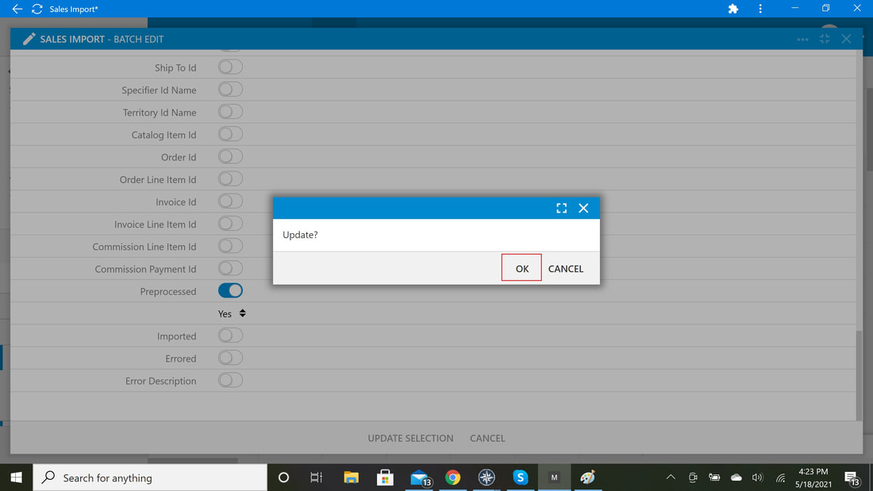
Task: Click the collapse icon in Batch Edit header
Action: pyautogui.click(x=825, y=39)
